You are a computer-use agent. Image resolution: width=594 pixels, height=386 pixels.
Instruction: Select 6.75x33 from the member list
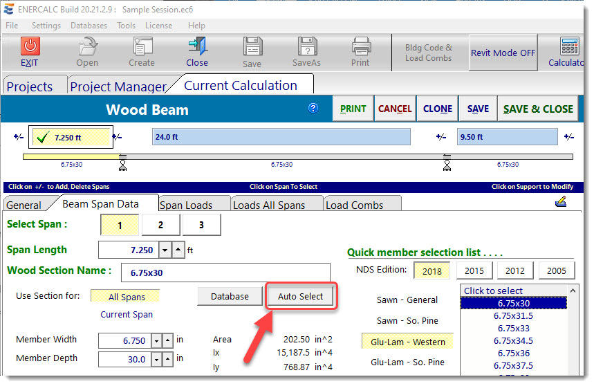coord(512,328)
